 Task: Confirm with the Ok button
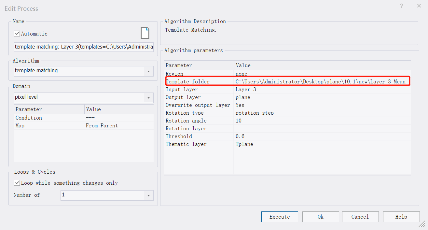click(320, 217)
